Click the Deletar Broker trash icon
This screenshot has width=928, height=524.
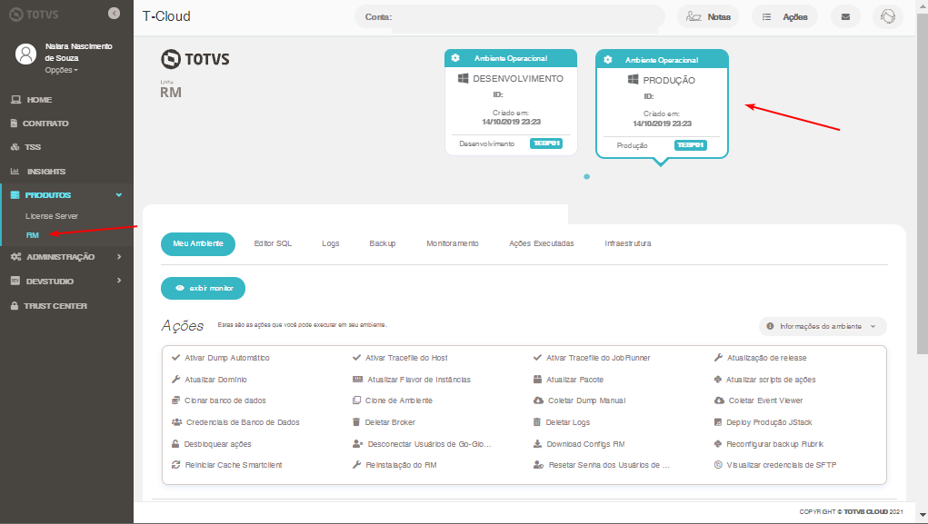pos(356,421)
